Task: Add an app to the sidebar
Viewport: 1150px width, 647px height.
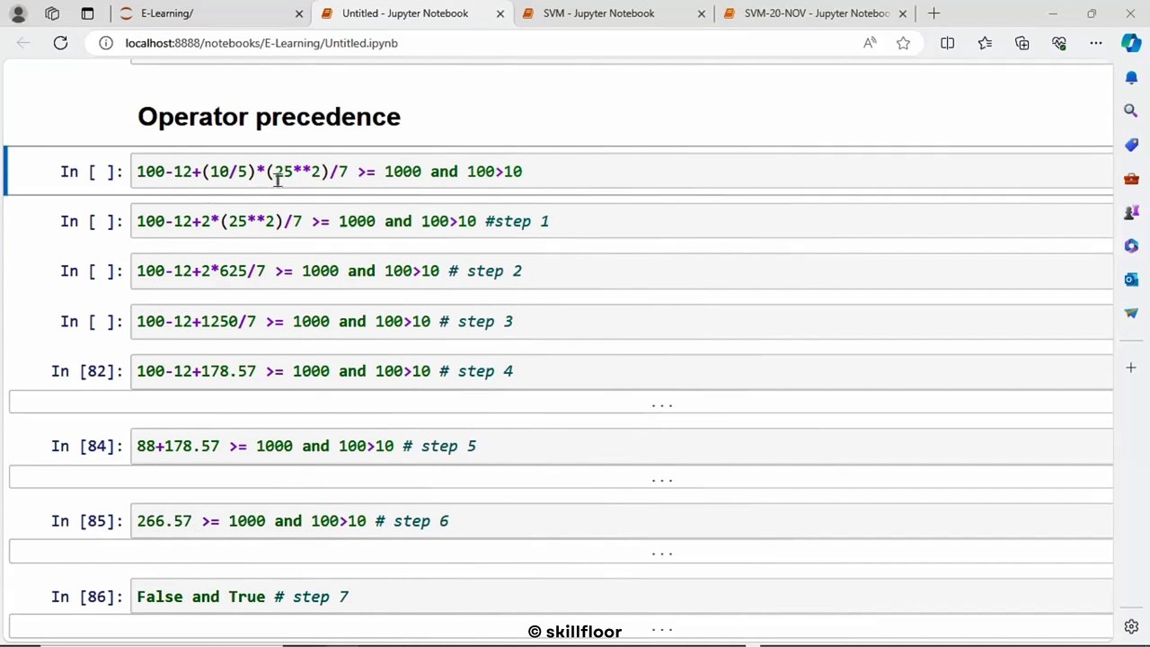Action: [x=1131, y=368]
